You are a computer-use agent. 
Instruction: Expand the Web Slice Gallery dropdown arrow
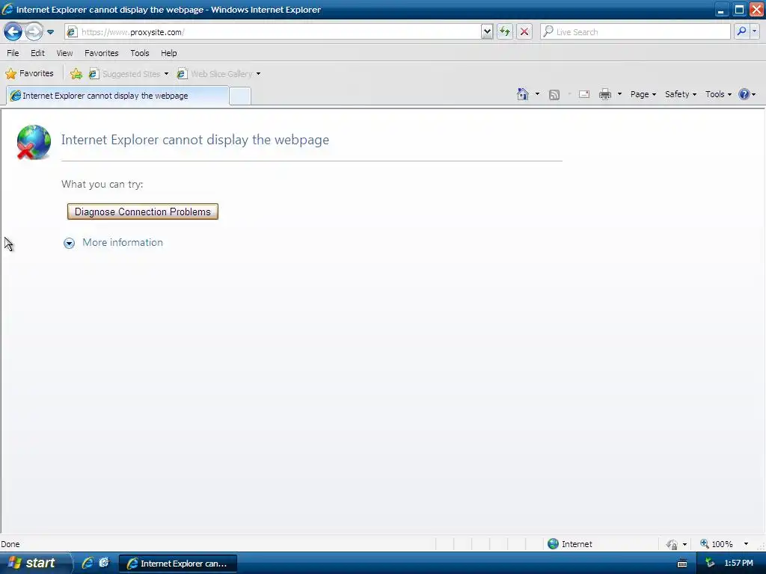(x=258, y=74)
